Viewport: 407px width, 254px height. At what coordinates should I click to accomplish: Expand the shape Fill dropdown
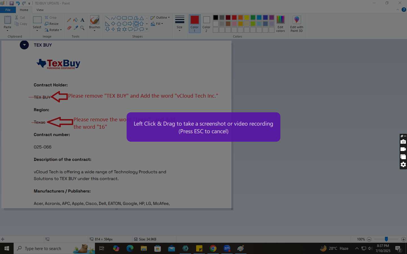point(162,24)
